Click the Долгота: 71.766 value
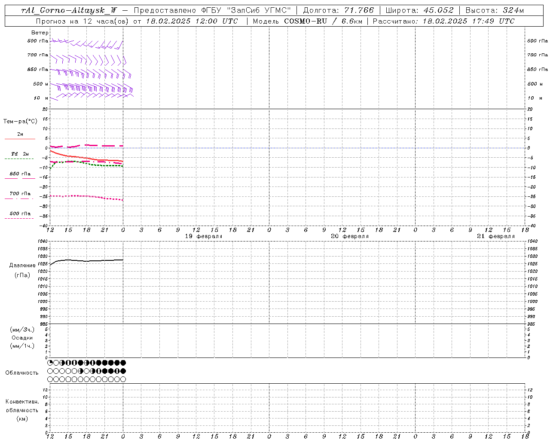Screen dimensions: 550x440 339,11
